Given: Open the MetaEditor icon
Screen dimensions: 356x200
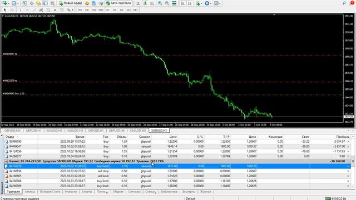Looking at the screenshot, I should click(87, 3).
